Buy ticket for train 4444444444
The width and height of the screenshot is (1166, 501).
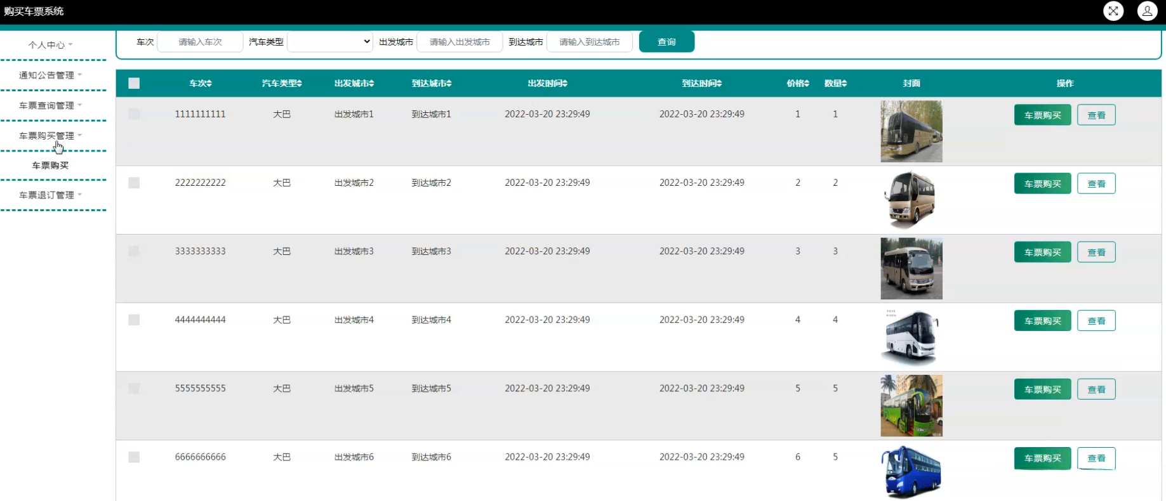1042,320
